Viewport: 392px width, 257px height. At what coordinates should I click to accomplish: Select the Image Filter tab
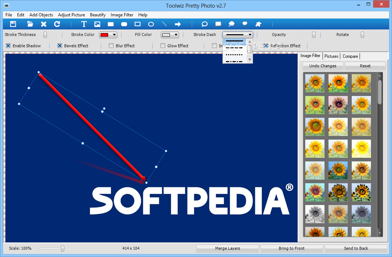click(310, 56)
